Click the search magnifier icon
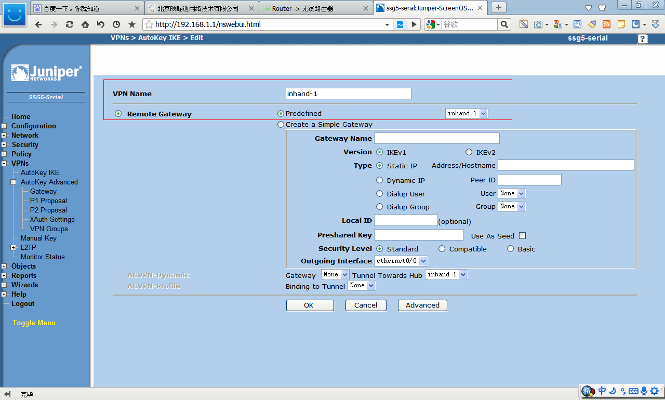Screen dimensions: 665x400 [x=504, y=24]
